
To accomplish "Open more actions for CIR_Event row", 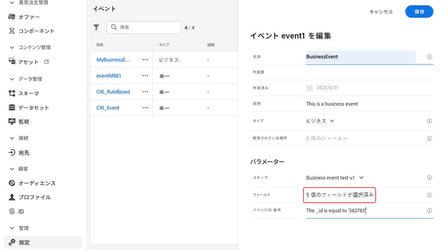I will click(145, 108).
